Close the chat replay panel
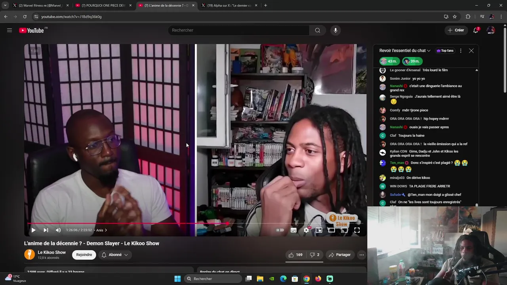Screen dimensions: 507x285 click(x=471, y=51)
